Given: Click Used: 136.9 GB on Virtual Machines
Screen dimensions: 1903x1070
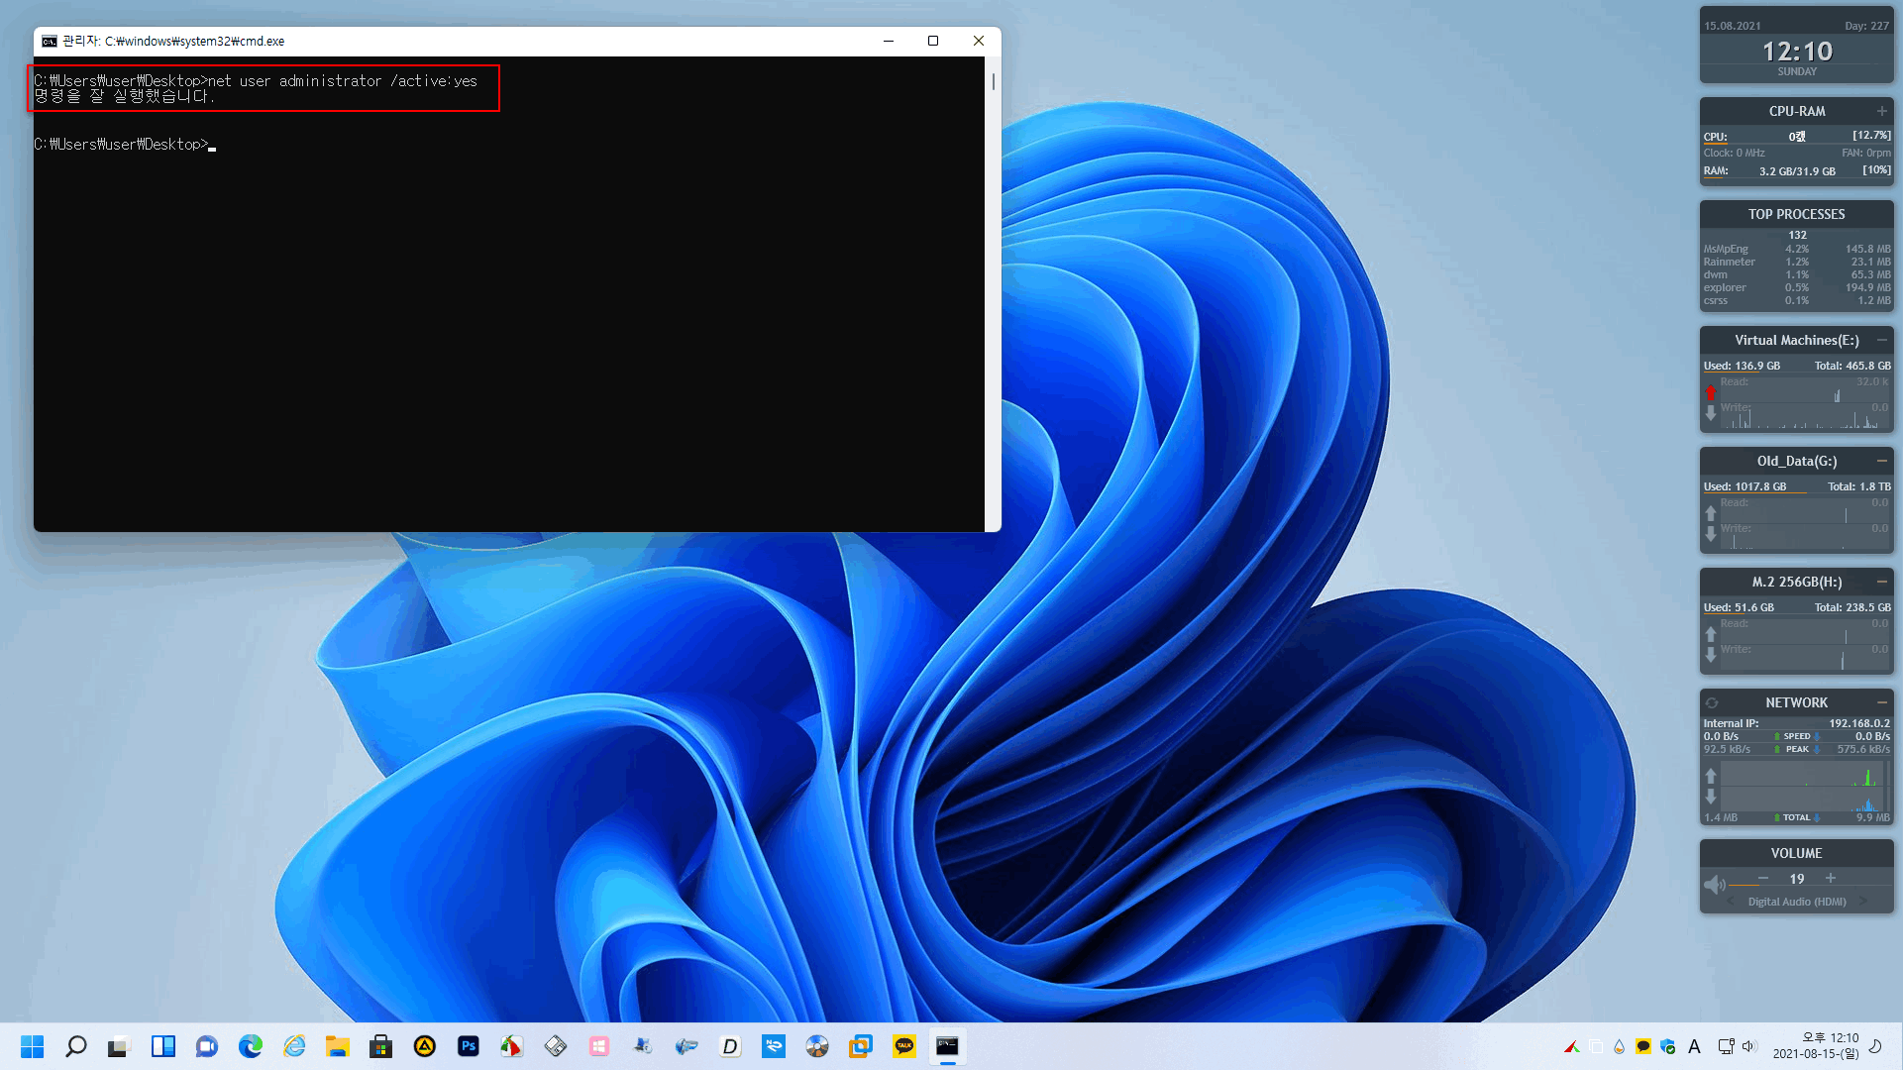Looking at the screenshot, I should [x=1742, y=366].
